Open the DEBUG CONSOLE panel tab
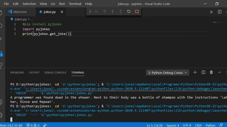Screen dimensions: 227x127 click(55, 73)
